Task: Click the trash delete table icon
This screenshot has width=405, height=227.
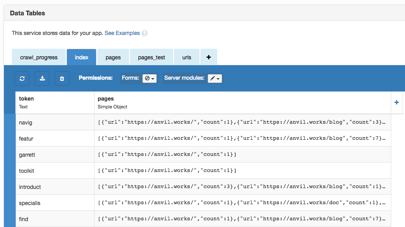Action: (x=62, y=78)
